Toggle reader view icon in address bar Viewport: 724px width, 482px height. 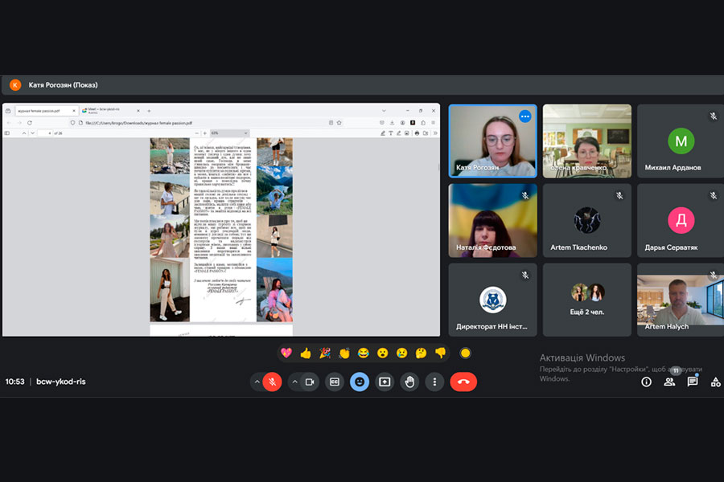pyautogui.click(x=331, y=123)
